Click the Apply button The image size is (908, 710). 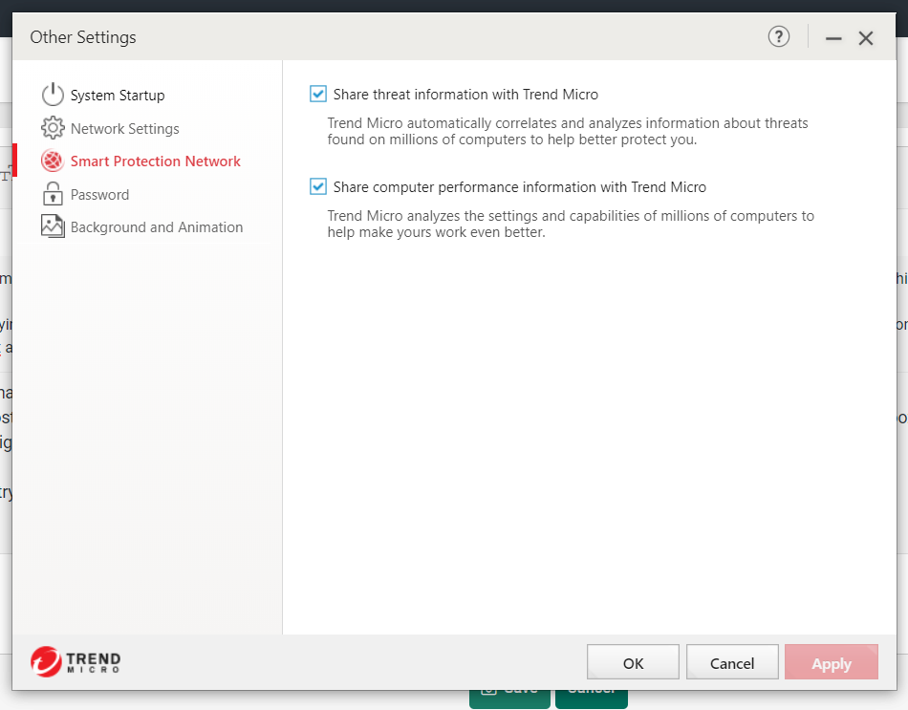click(832, 662)
